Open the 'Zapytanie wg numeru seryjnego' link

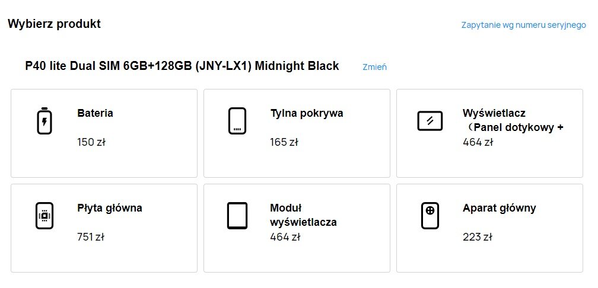click(524, 25)
